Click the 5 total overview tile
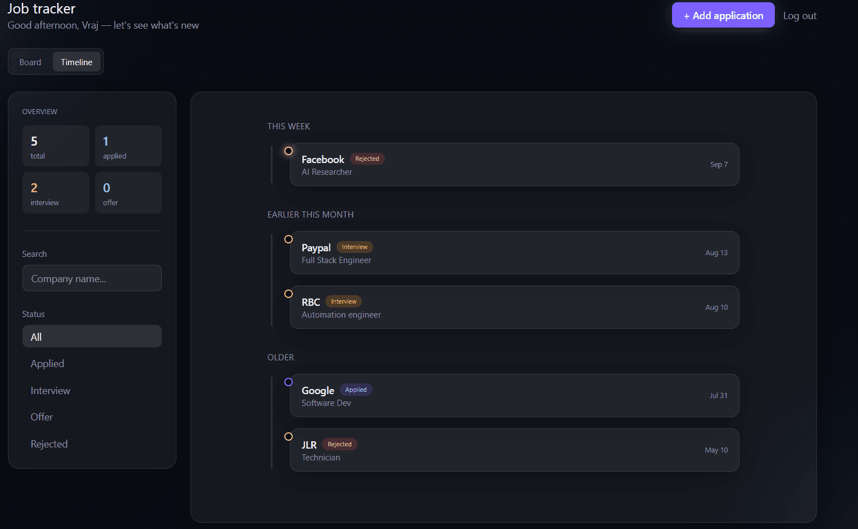This screenshot has width=858, height=529. (x=56, y=146)
